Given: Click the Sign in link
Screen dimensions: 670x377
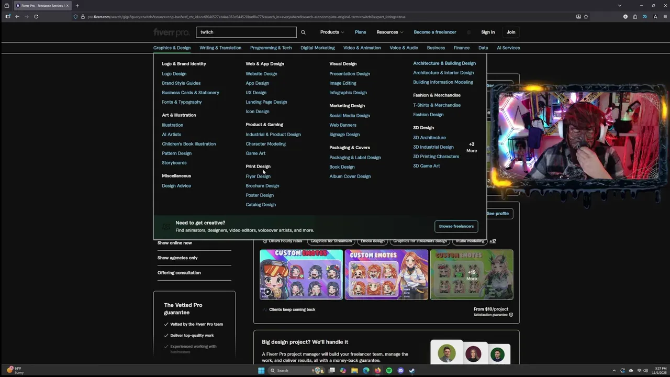Looking at the screenshot, I should (x=488, y=32).
